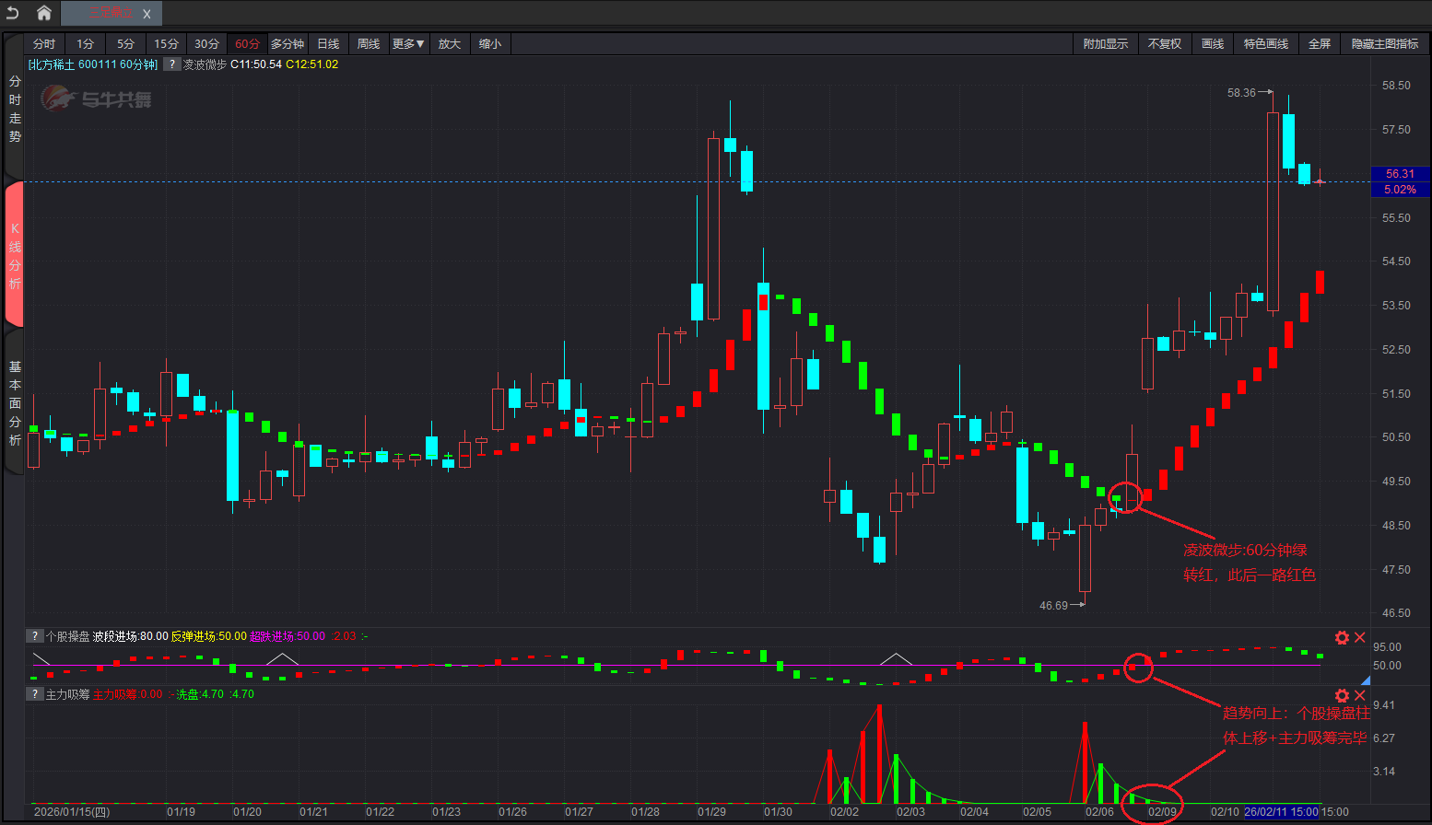Screen dimensions: 1432x825
Task: Close the 主力吸筹 indicator panel
Action: [1360, 695]
